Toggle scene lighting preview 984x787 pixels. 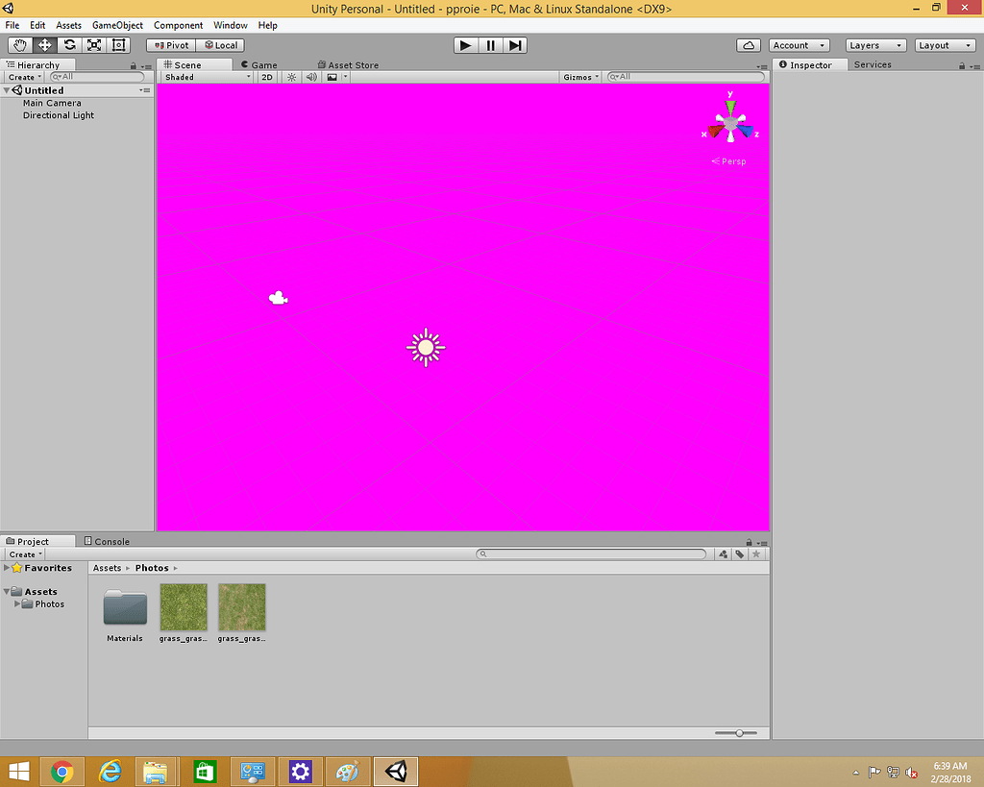click(291, 77)
